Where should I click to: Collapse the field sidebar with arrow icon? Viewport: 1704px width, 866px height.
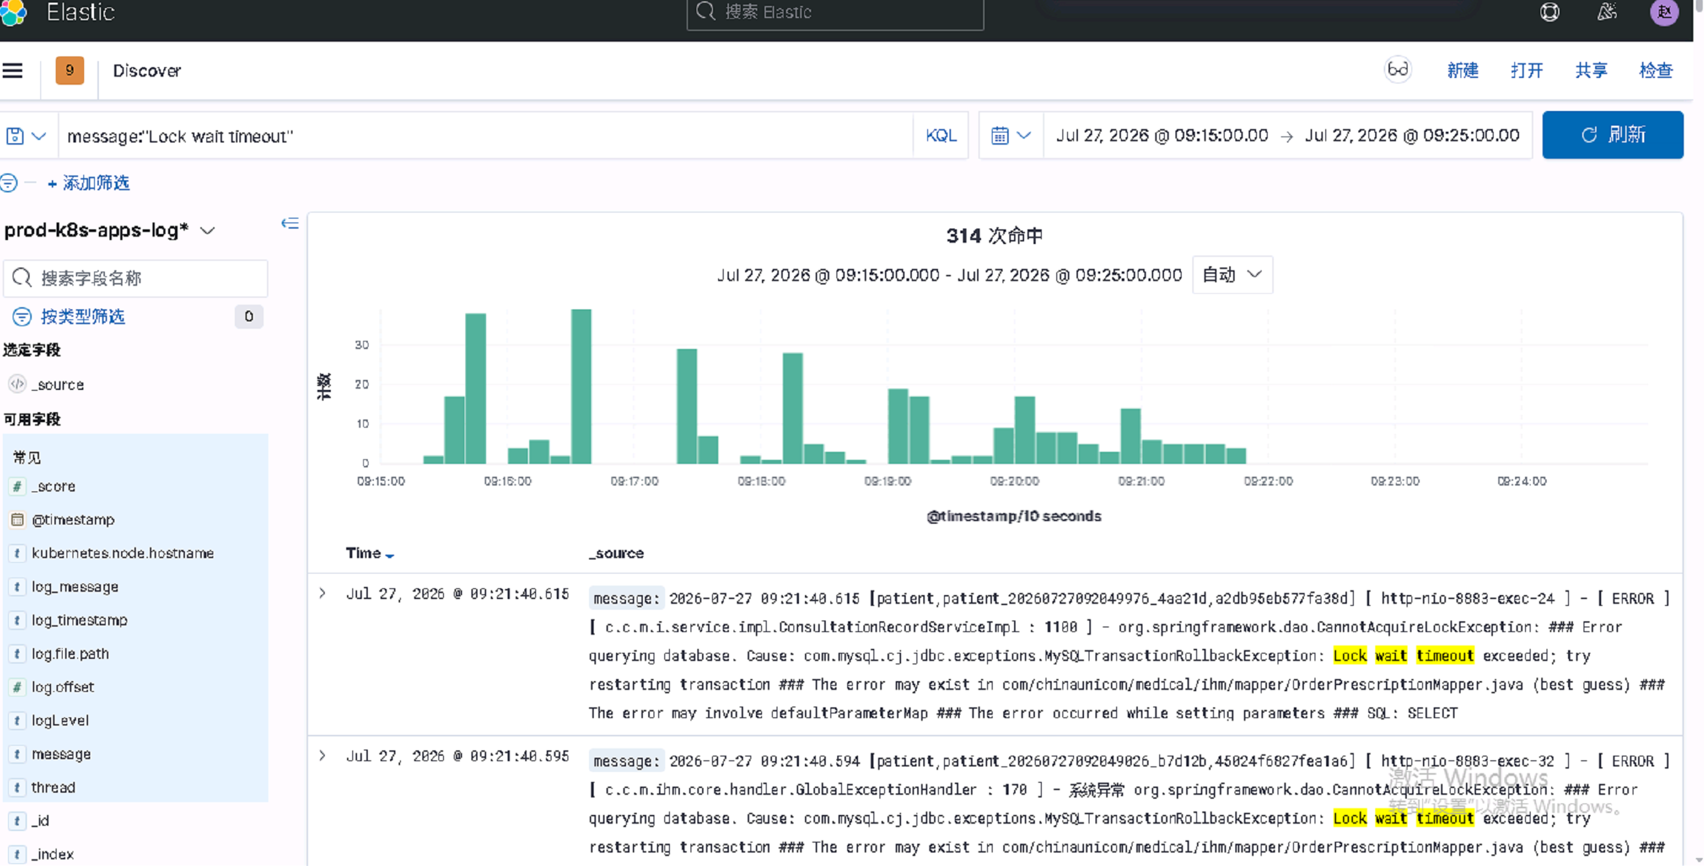(x=290, y=223)
